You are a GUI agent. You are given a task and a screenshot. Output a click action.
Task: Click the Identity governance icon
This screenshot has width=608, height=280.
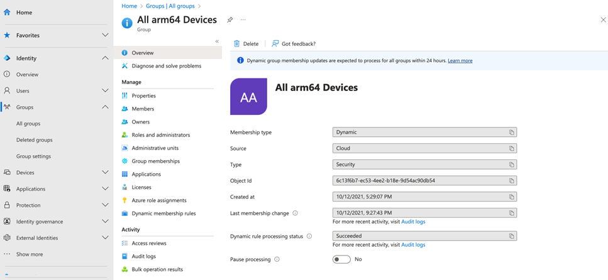(x=7, y=222)
